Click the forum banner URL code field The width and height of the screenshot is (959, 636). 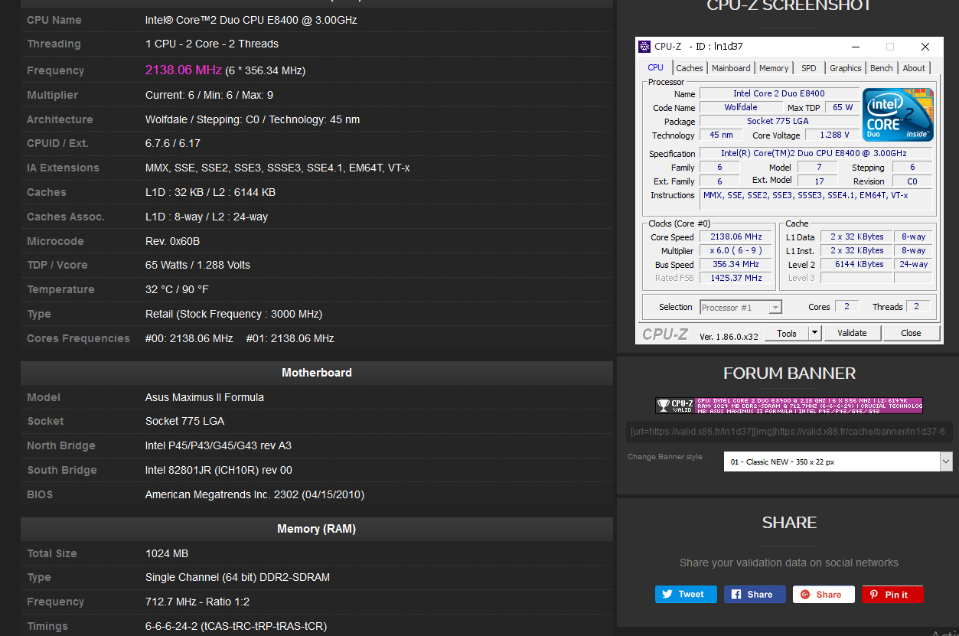789,432
